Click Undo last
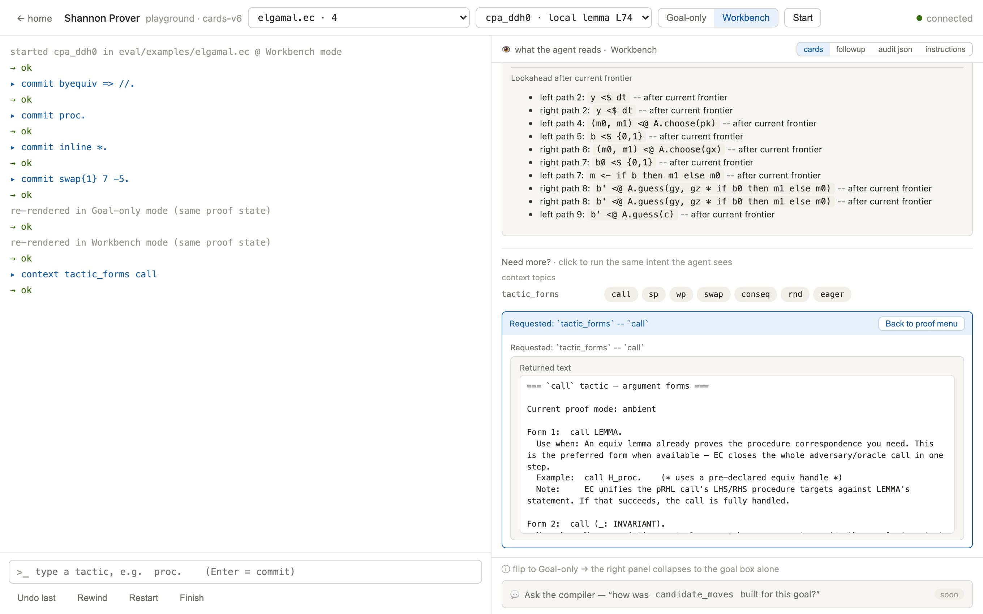This screenshot has width=983, height=614. (37, 598)
